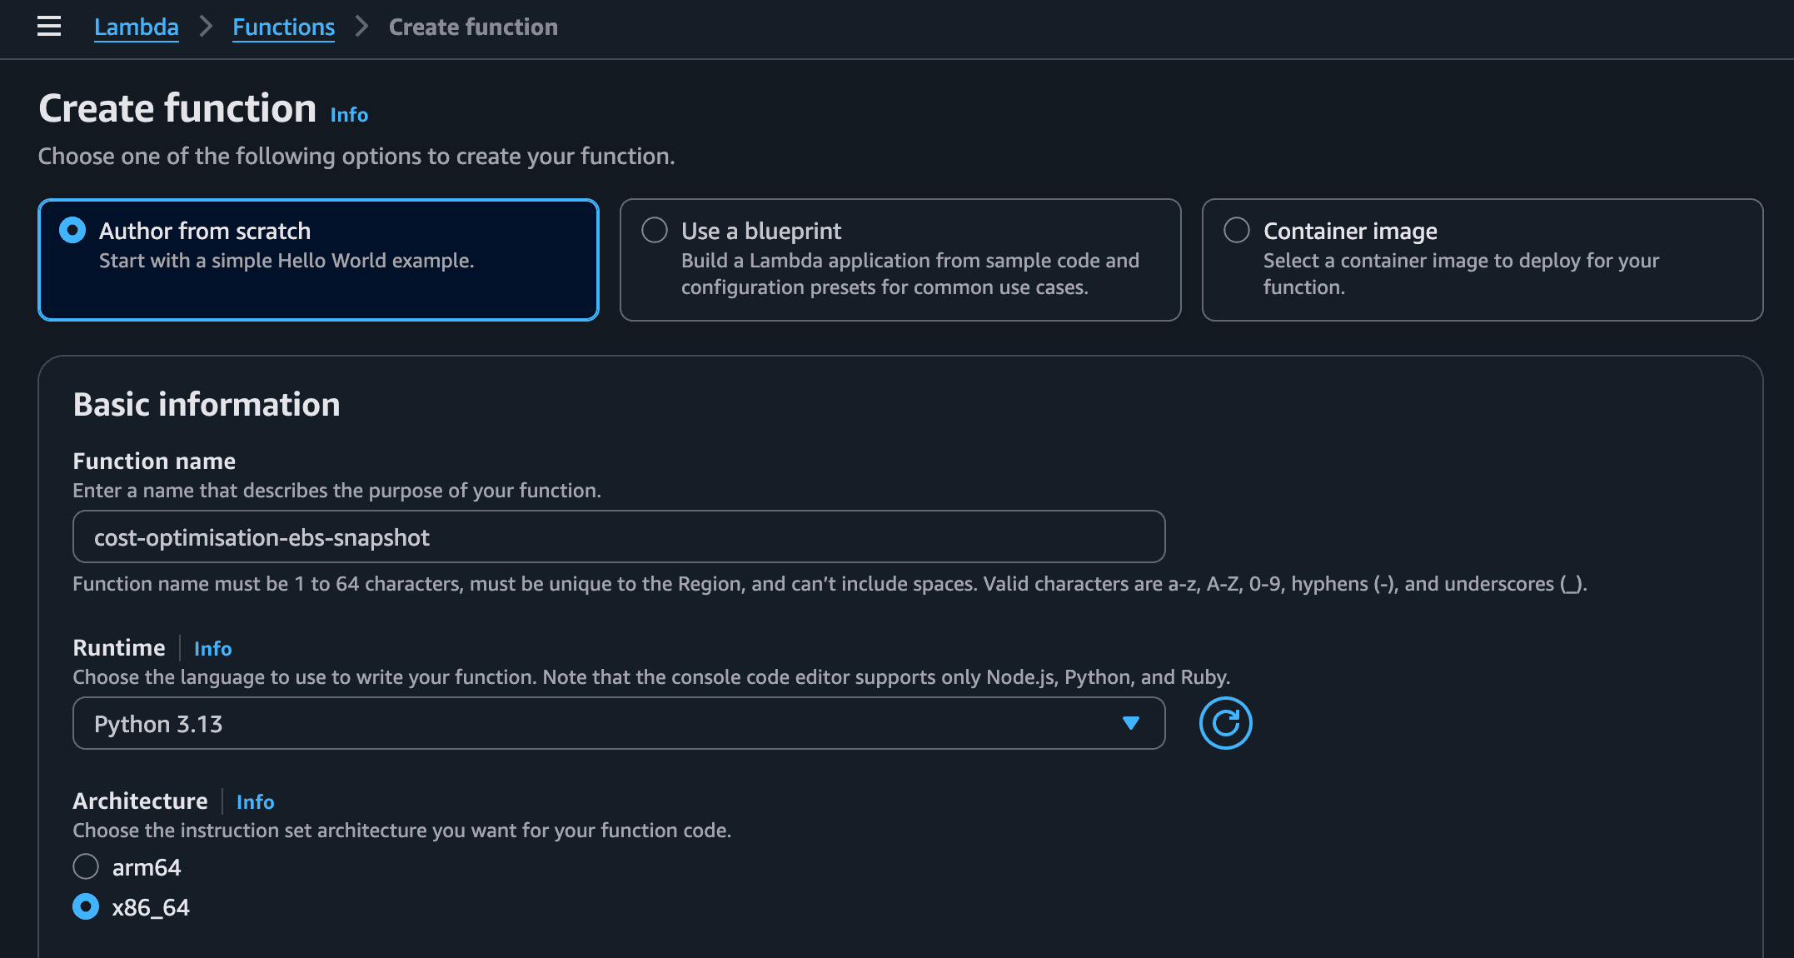Go to Lambda breadcrumb link

(x=136, y=27)
